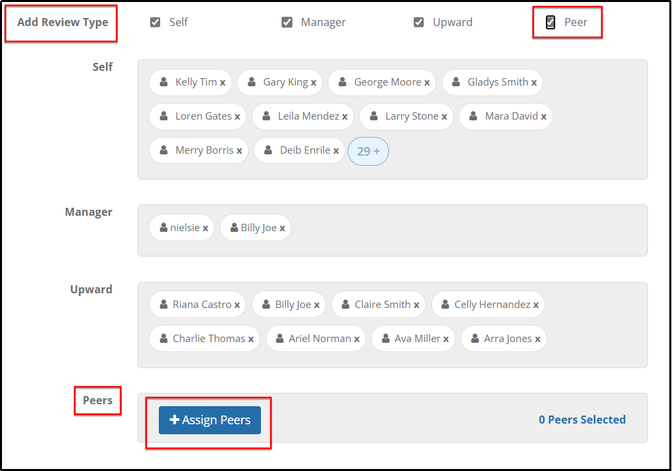
Task: Click the person icon beside Gary King
Action: coord(252,82)
